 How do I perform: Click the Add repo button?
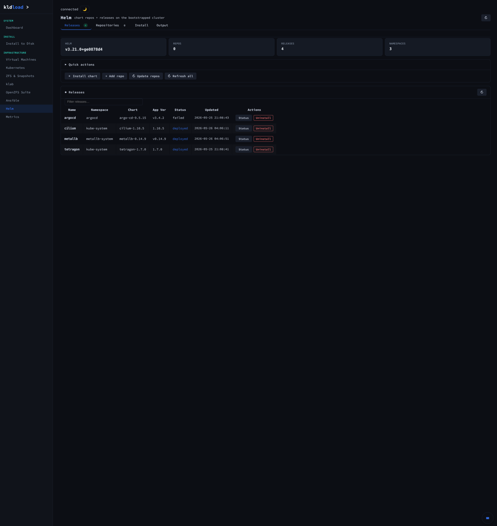click(x=115, y=76)
